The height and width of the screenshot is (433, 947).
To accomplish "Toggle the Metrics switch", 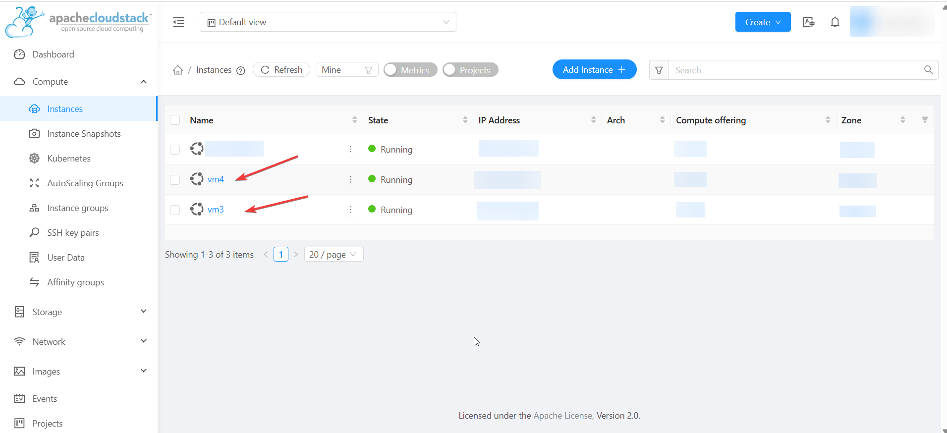I will click(x=410, y=70).
